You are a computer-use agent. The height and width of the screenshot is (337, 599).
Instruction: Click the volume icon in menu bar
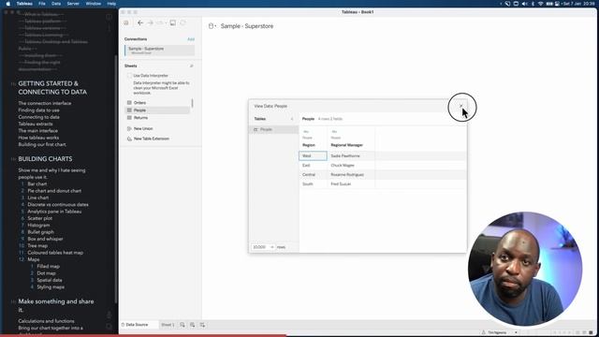coord(524,4)
